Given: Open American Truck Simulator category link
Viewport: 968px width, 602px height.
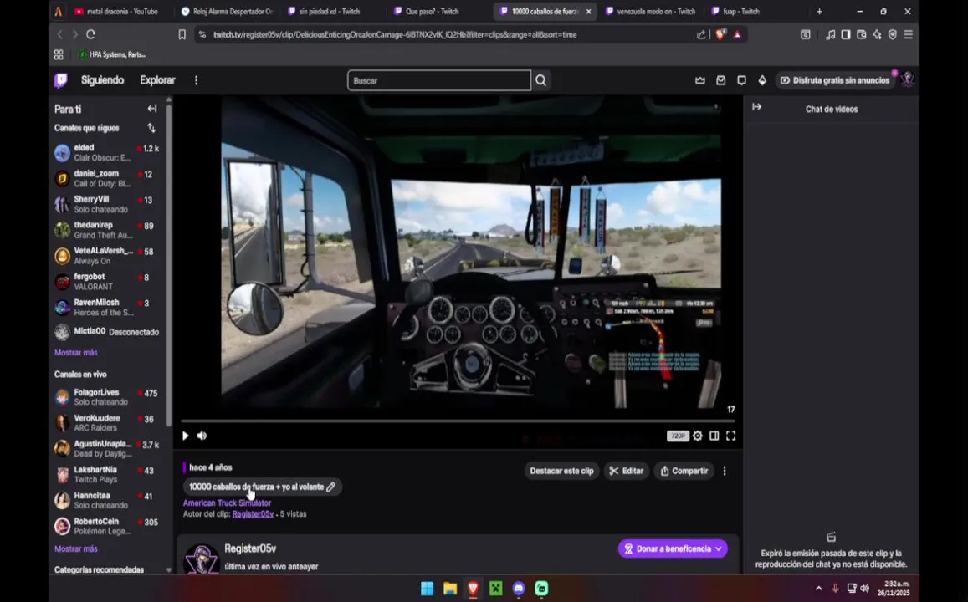Looking at the screenshot, I should [228, 503].
